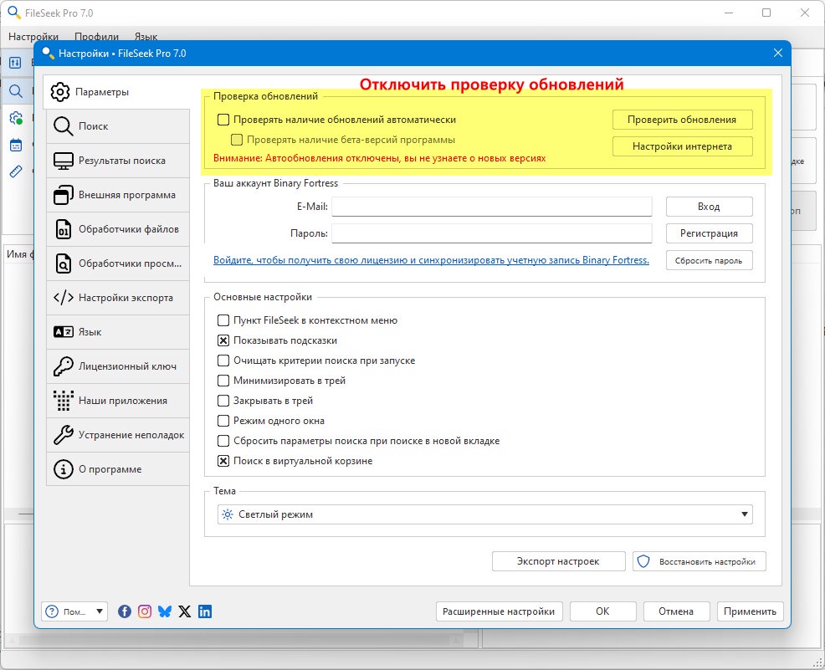Check Режим одного окна
Screen dimensions: 825x670
point(223,421)
